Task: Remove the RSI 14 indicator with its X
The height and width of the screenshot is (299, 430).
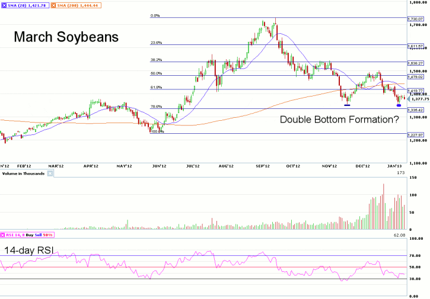Action: tap(4, 236)
